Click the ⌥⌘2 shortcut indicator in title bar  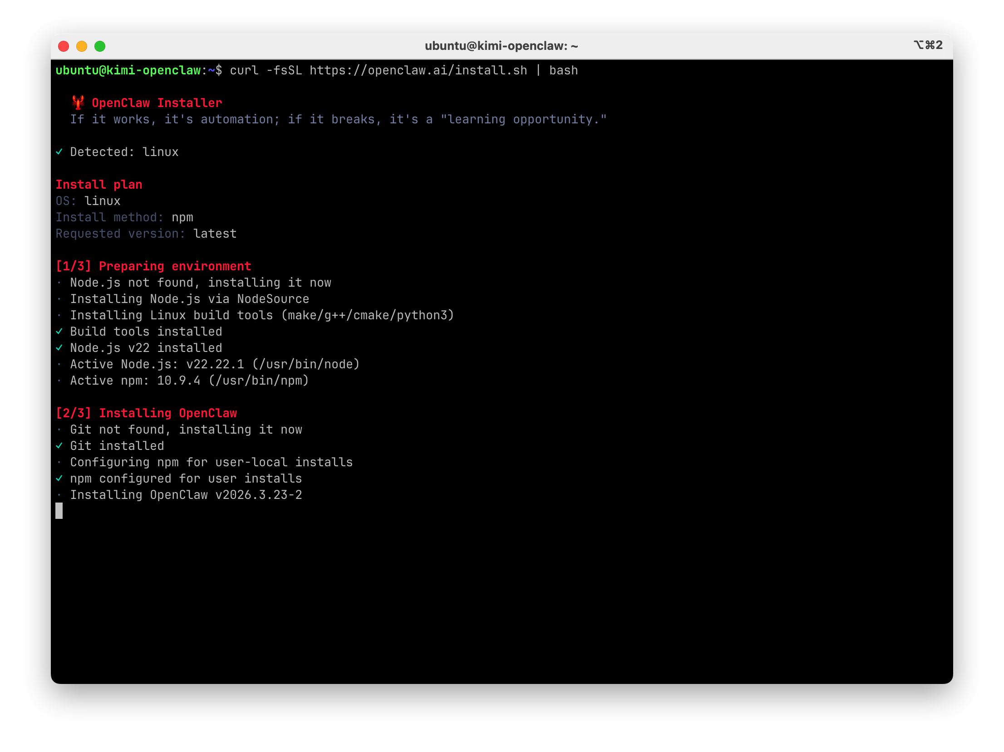point(928,45)
